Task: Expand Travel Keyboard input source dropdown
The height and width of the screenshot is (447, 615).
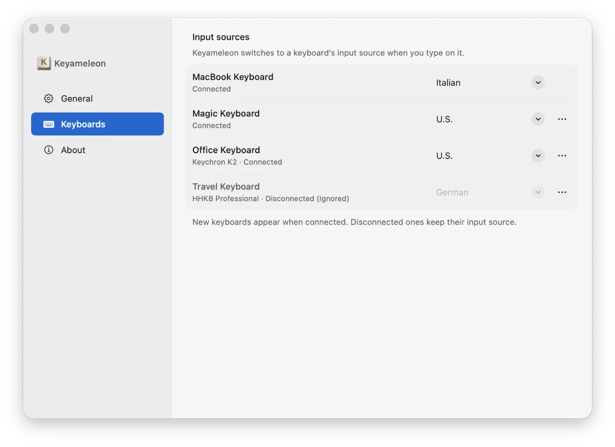Action: tap(538, 192)
